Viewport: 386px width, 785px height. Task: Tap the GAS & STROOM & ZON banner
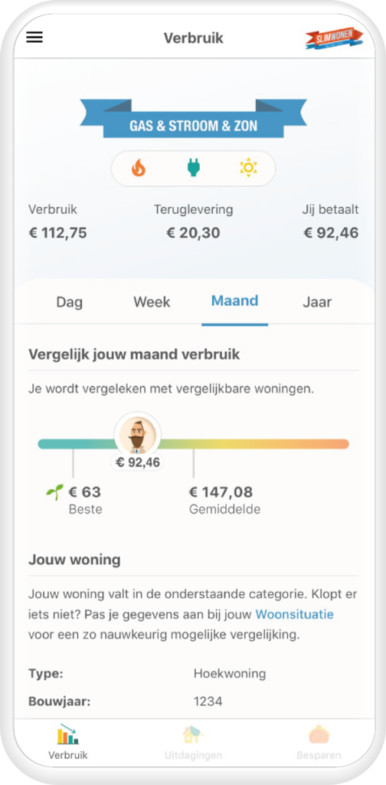[x=194, y=120]
